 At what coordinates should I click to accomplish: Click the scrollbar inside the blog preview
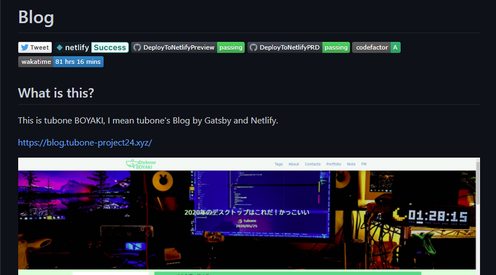click(x=477, y=182)
